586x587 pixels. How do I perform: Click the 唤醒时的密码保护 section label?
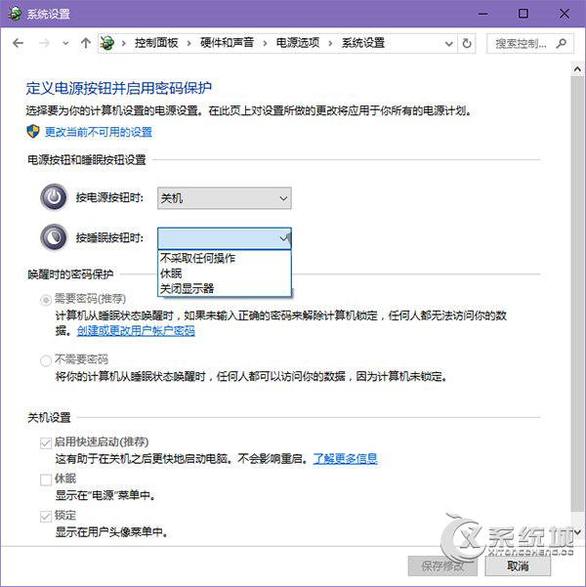[x=70, y=274]
